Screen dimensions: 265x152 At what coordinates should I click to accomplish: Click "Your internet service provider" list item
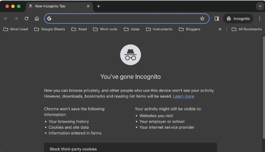(x=167, y=127)
